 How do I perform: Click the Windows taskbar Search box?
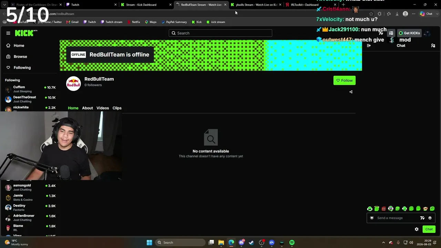pyautogui.click(x=180, y=242)
